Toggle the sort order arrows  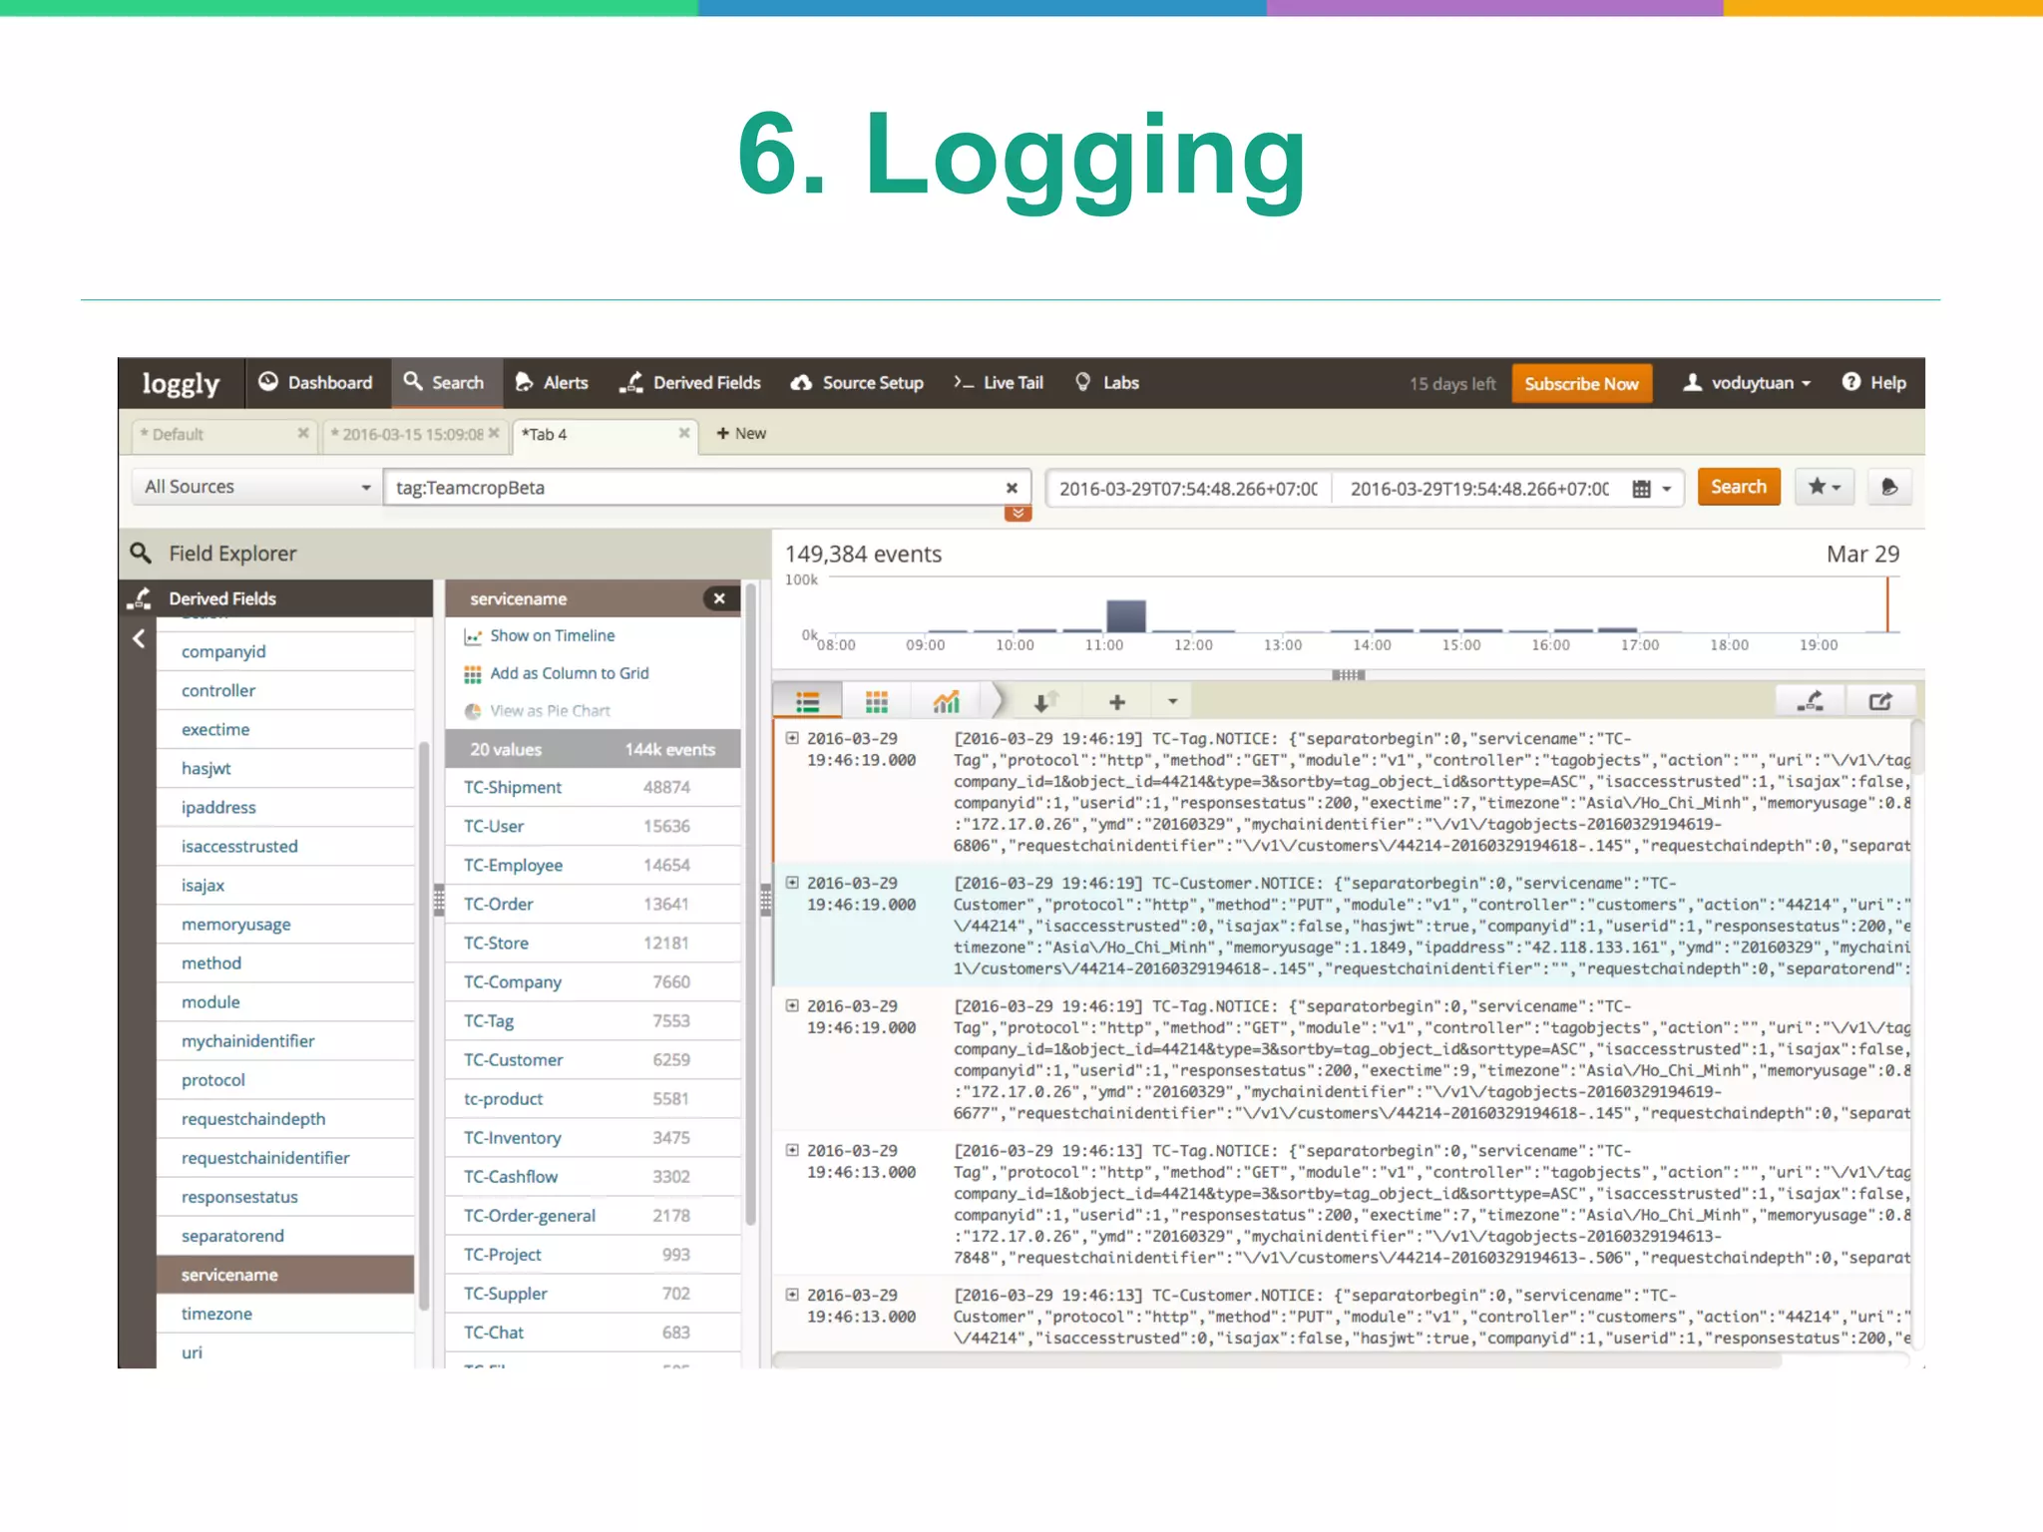coord(1044,702)
